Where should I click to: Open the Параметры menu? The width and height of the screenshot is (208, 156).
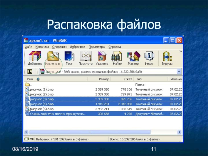(97, 47)
